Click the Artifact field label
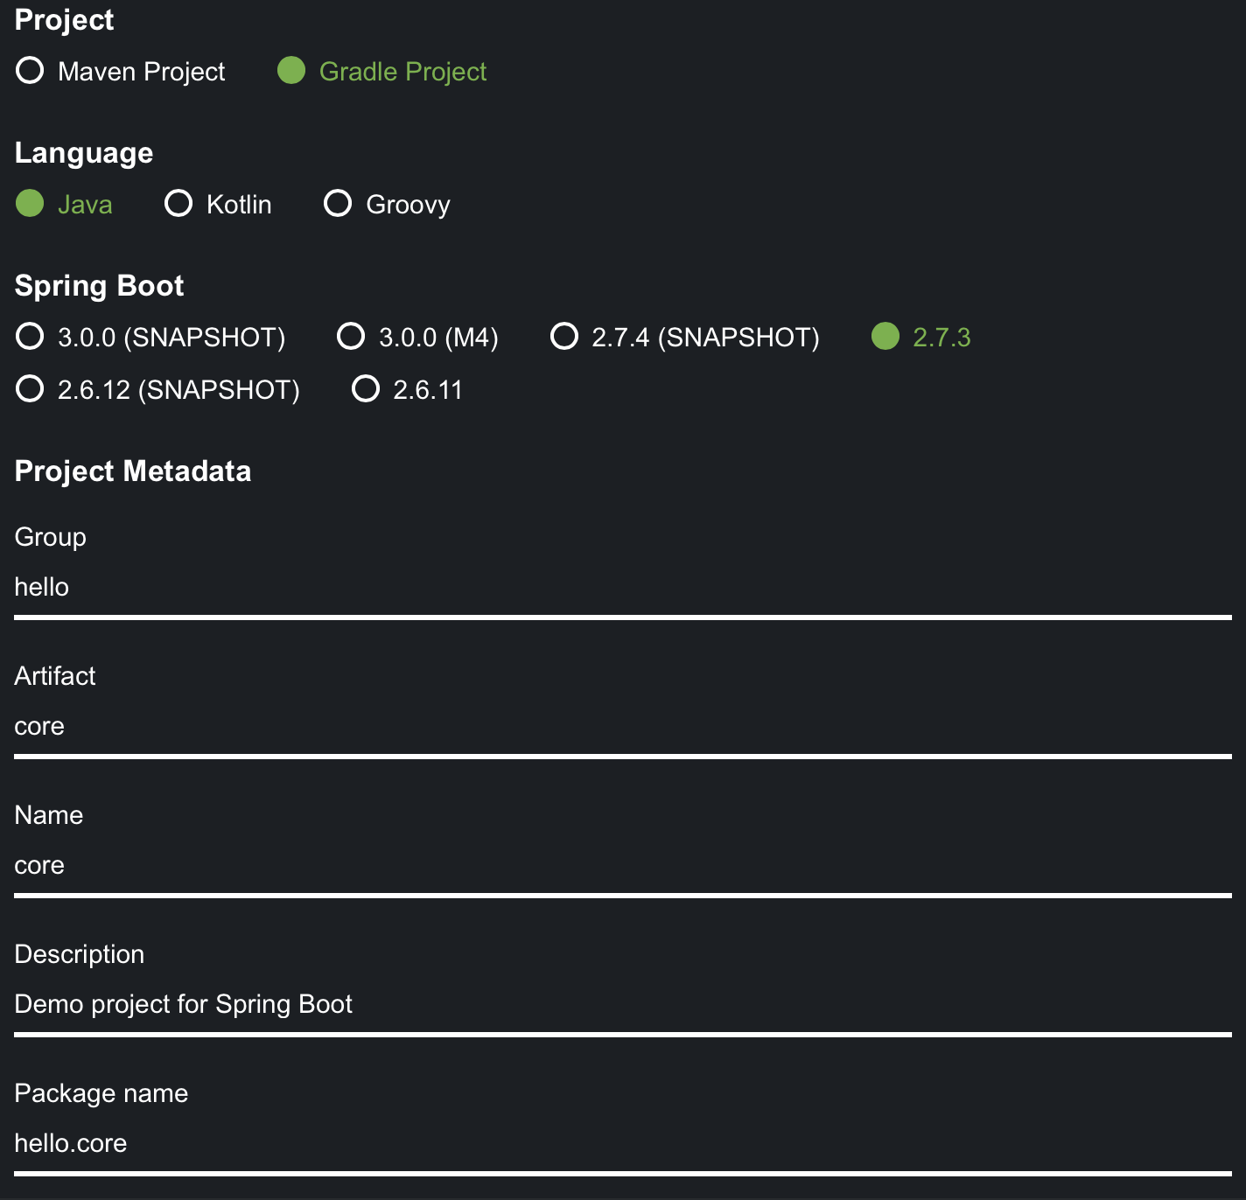Screen dimensions: 1246x1200 pos(54,676)
